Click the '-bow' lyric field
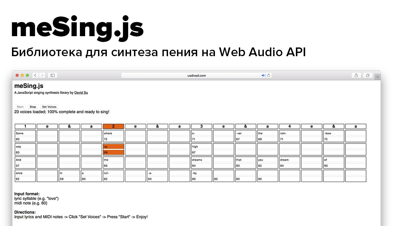This screenshot has width=393, height=226. tap(333, 133)
